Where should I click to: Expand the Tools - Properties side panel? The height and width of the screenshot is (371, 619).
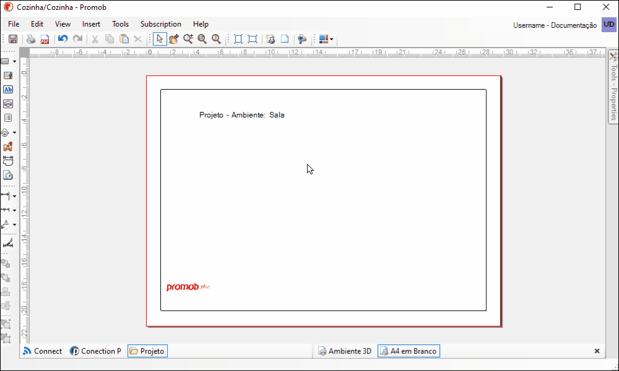coord(613,87)
